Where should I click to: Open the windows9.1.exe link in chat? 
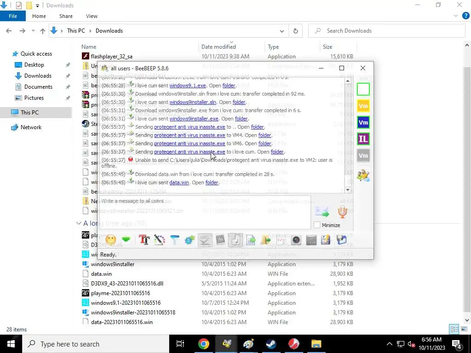(x=188, y=85)
